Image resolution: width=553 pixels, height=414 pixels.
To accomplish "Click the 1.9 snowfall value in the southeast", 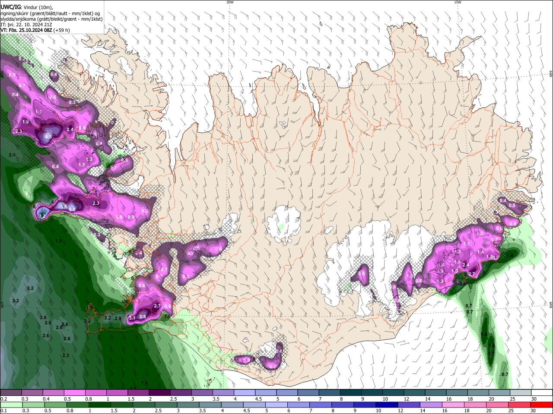I will click(x=489, y=257).
